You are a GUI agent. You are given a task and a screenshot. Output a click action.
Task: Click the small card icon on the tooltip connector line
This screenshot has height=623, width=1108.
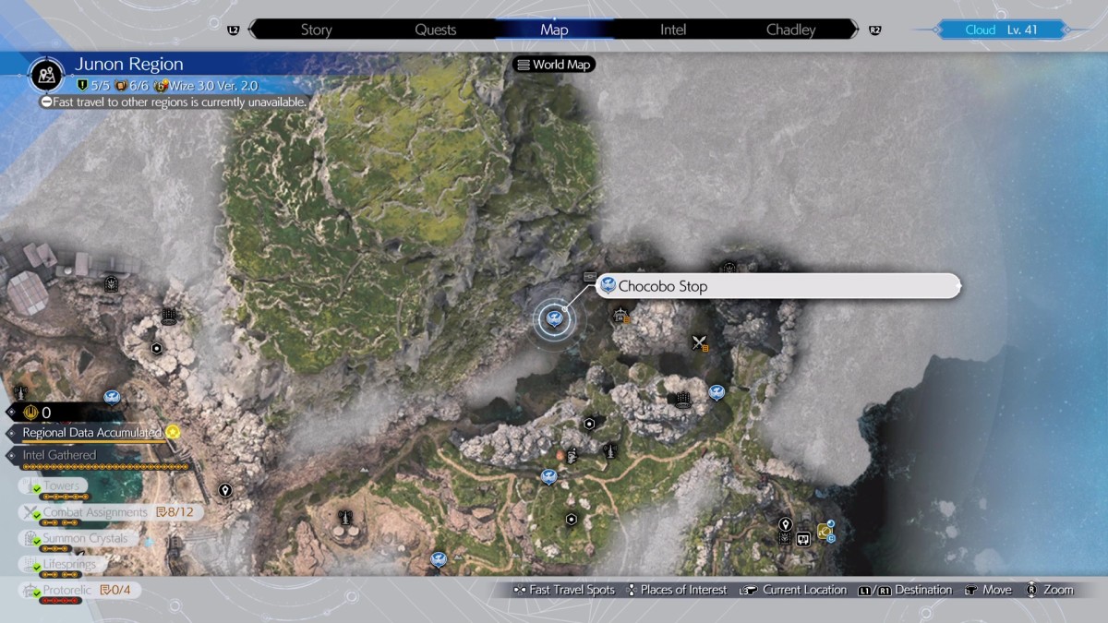[x=590, y=276]
